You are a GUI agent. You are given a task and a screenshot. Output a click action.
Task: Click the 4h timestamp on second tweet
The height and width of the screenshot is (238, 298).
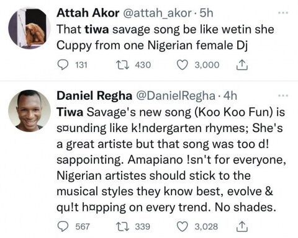[230, 95]
